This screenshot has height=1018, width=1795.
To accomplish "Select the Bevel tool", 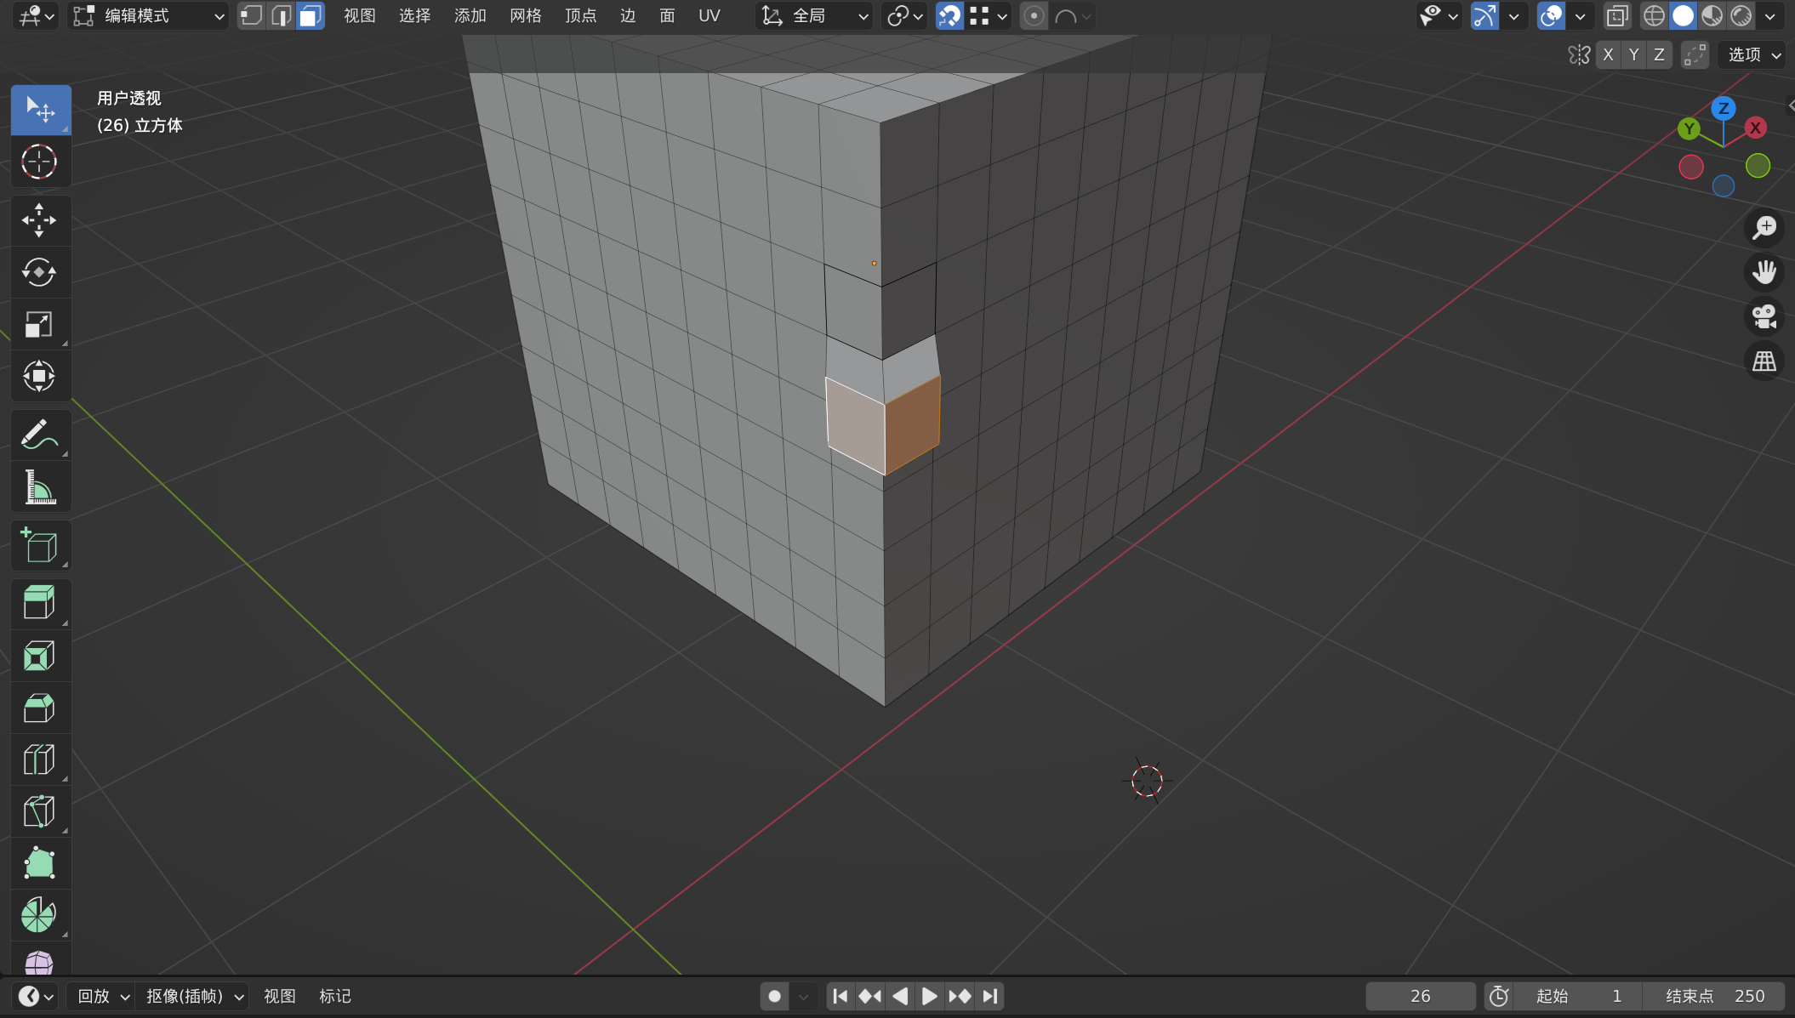I will pyautogui.click(x=39, y=708).
